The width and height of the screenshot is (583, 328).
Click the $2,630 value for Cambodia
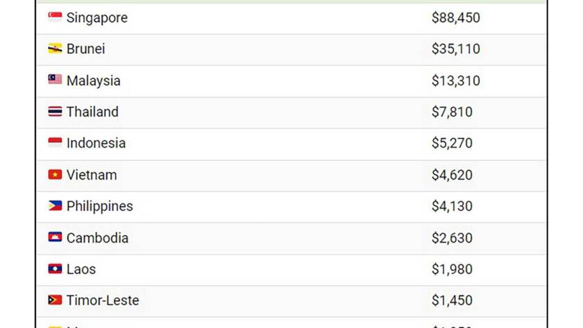pos(452,238)
